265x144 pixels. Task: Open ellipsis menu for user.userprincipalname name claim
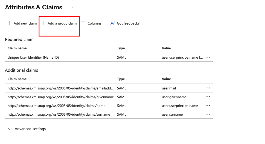pos(208,106)
